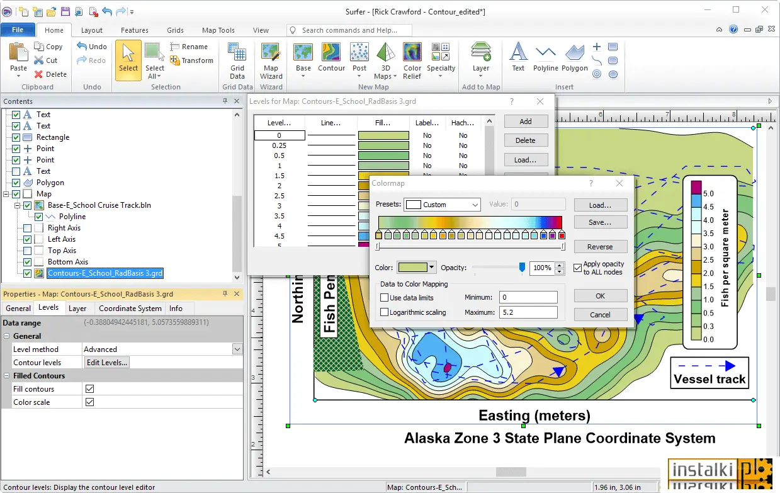Click the Maximum value input field

pos(528,312)
